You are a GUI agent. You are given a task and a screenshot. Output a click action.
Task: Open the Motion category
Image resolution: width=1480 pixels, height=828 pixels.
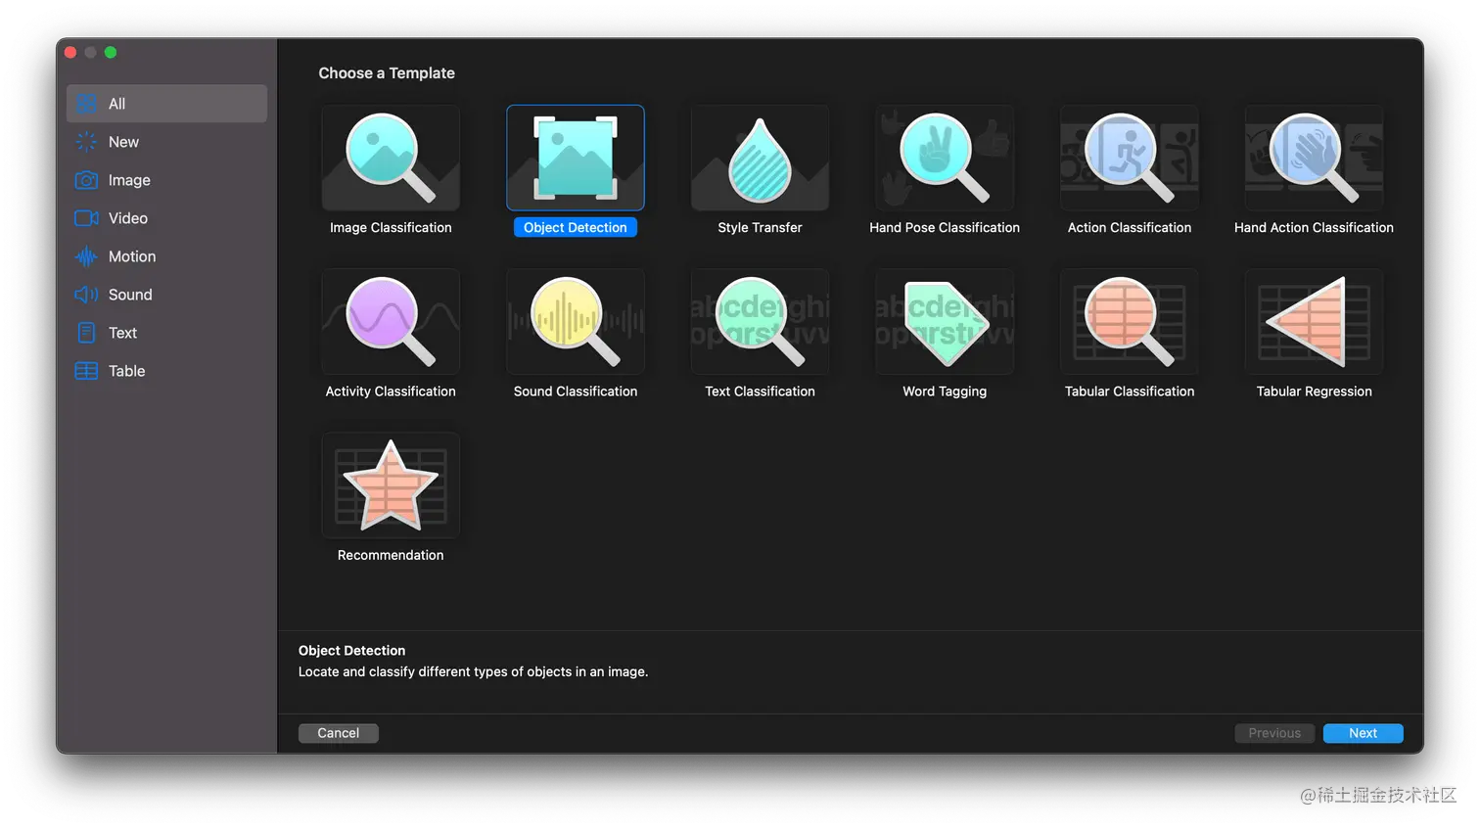131,256
